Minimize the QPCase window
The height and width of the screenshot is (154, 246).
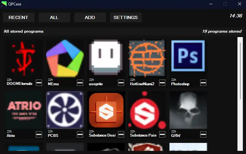211,4
